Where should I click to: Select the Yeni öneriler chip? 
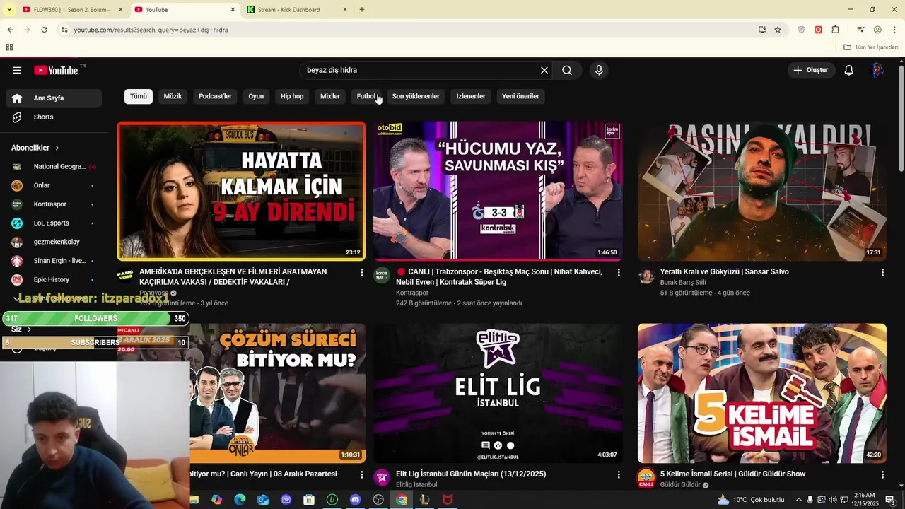point(520,96)
